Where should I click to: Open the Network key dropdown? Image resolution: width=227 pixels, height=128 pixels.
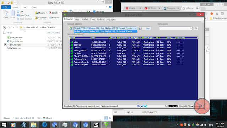coord(191,28)
